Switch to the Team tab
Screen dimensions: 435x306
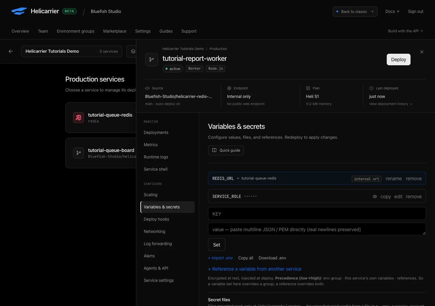click(43, 31)
